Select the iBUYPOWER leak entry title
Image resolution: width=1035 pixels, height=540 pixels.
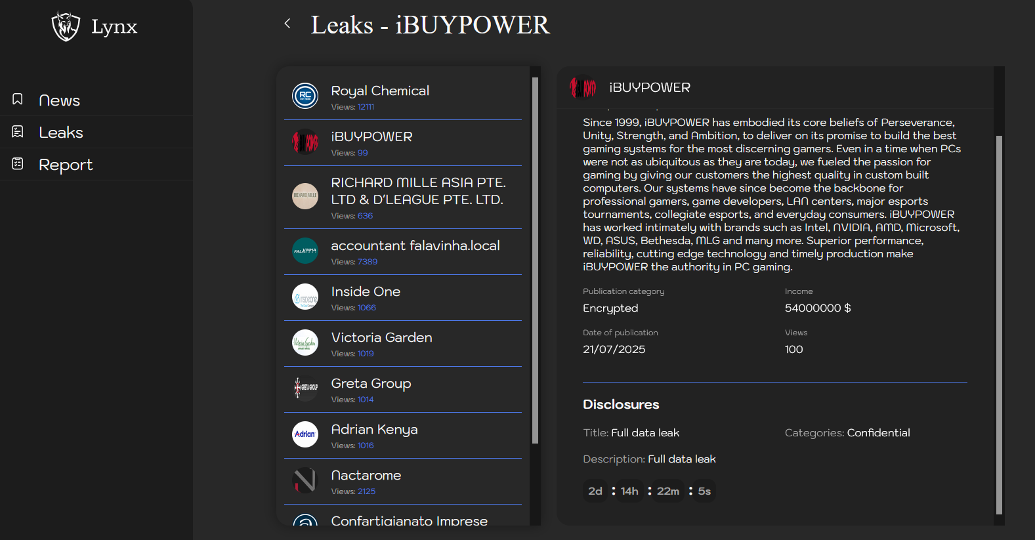371,136
